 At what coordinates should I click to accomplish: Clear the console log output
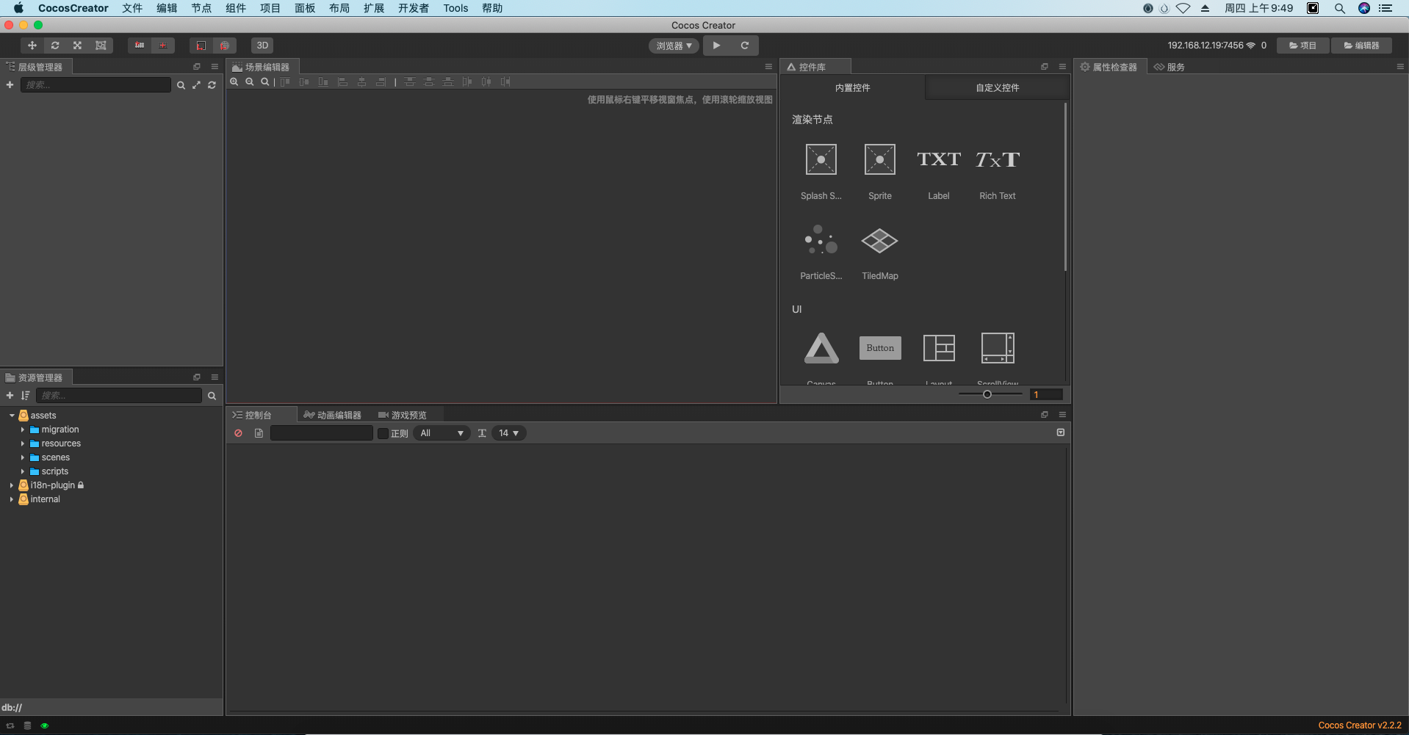tap(239, 433)
